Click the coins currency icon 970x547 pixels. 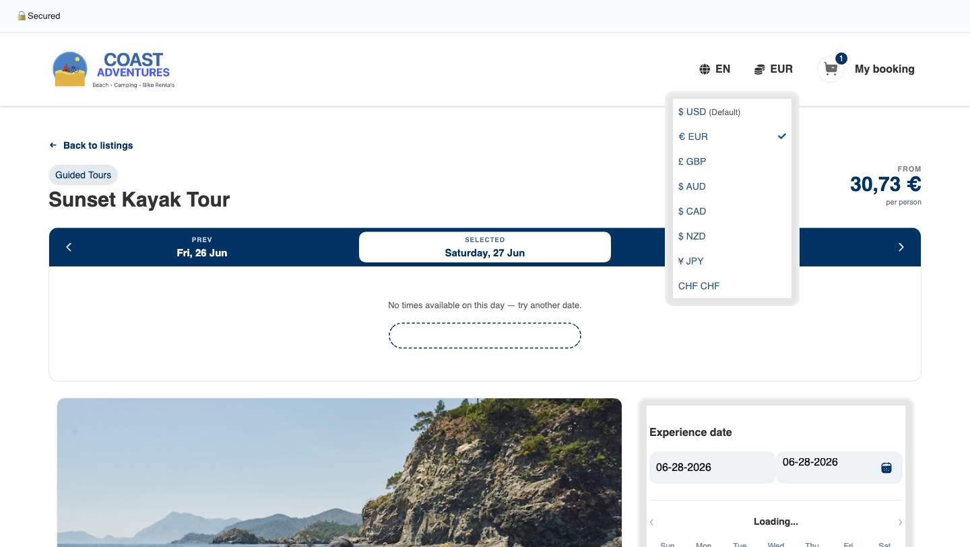[759, 69]
